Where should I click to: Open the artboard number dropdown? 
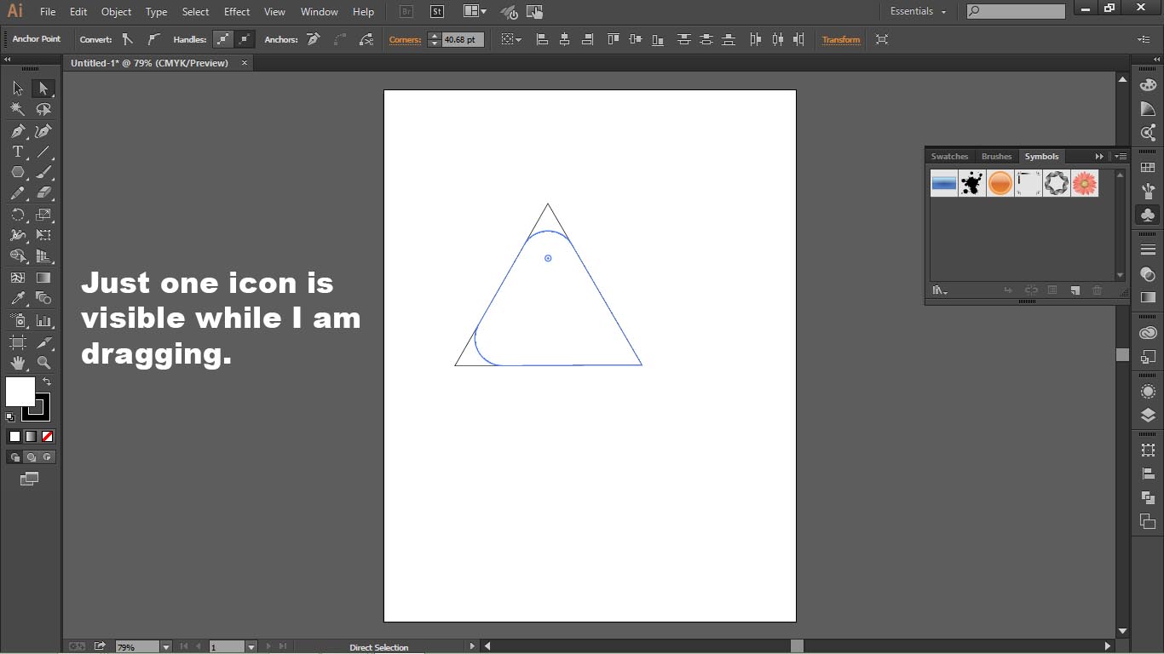click(x=251, y=647)
